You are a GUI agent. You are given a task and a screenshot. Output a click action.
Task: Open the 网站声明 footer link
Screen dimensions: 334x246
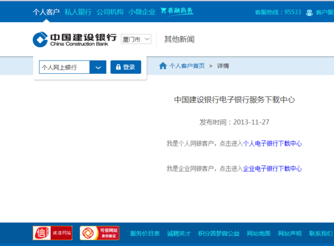(x=289, y=233)
